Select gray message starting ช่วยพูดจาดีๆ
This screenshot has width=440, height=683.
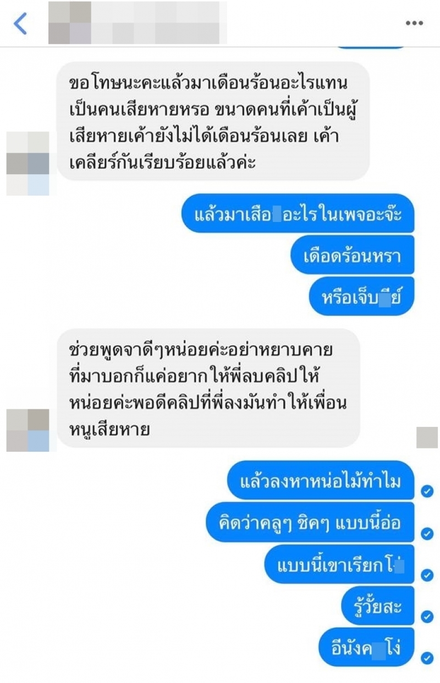(208, 388)
